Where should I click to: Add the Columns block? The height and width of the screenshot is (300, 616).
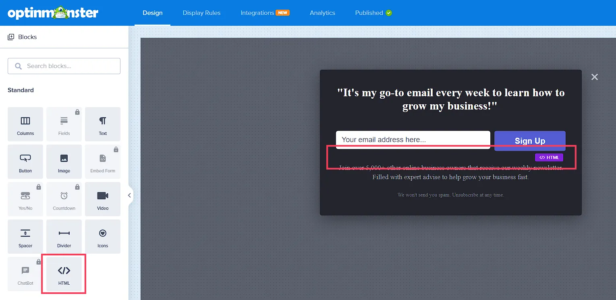pyautogui.click(x=25, y=124)
